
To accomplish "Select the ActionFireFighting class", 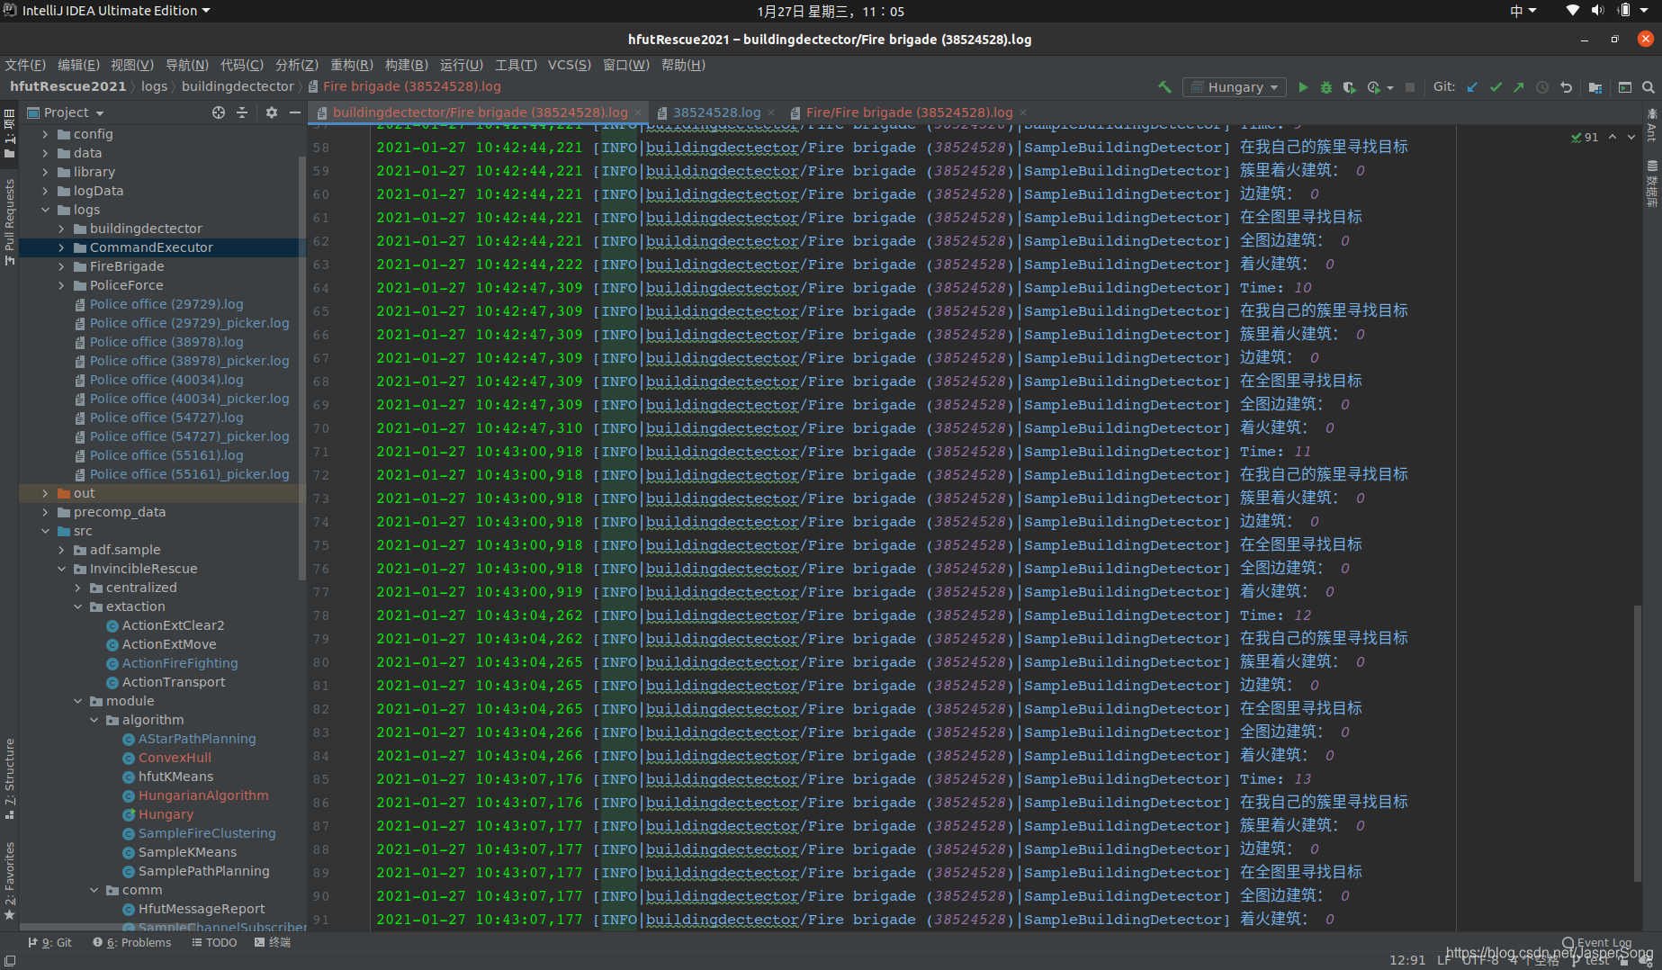I will tap(180, 663).
